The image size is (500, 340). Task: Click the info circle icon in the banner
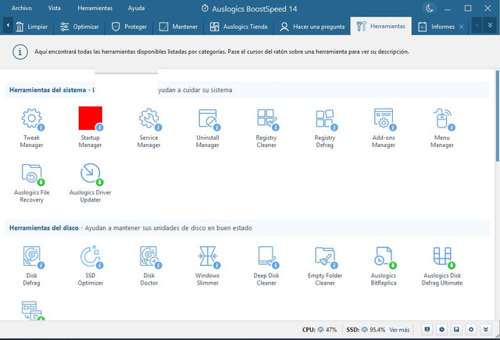click(x=20, y=52)
